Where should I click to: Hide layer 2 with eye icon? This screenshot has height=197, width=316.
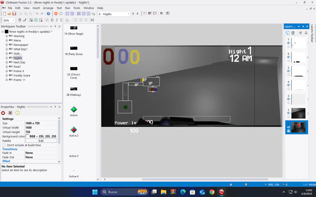pos(288,113)
